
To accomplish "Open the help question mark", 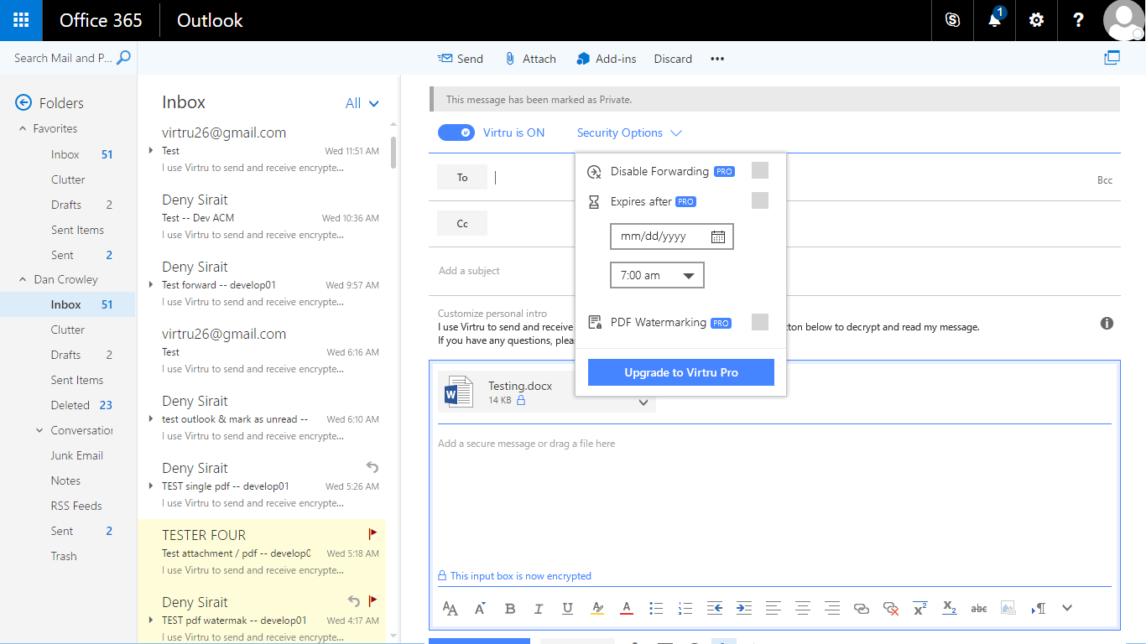I will (1079, 20).
